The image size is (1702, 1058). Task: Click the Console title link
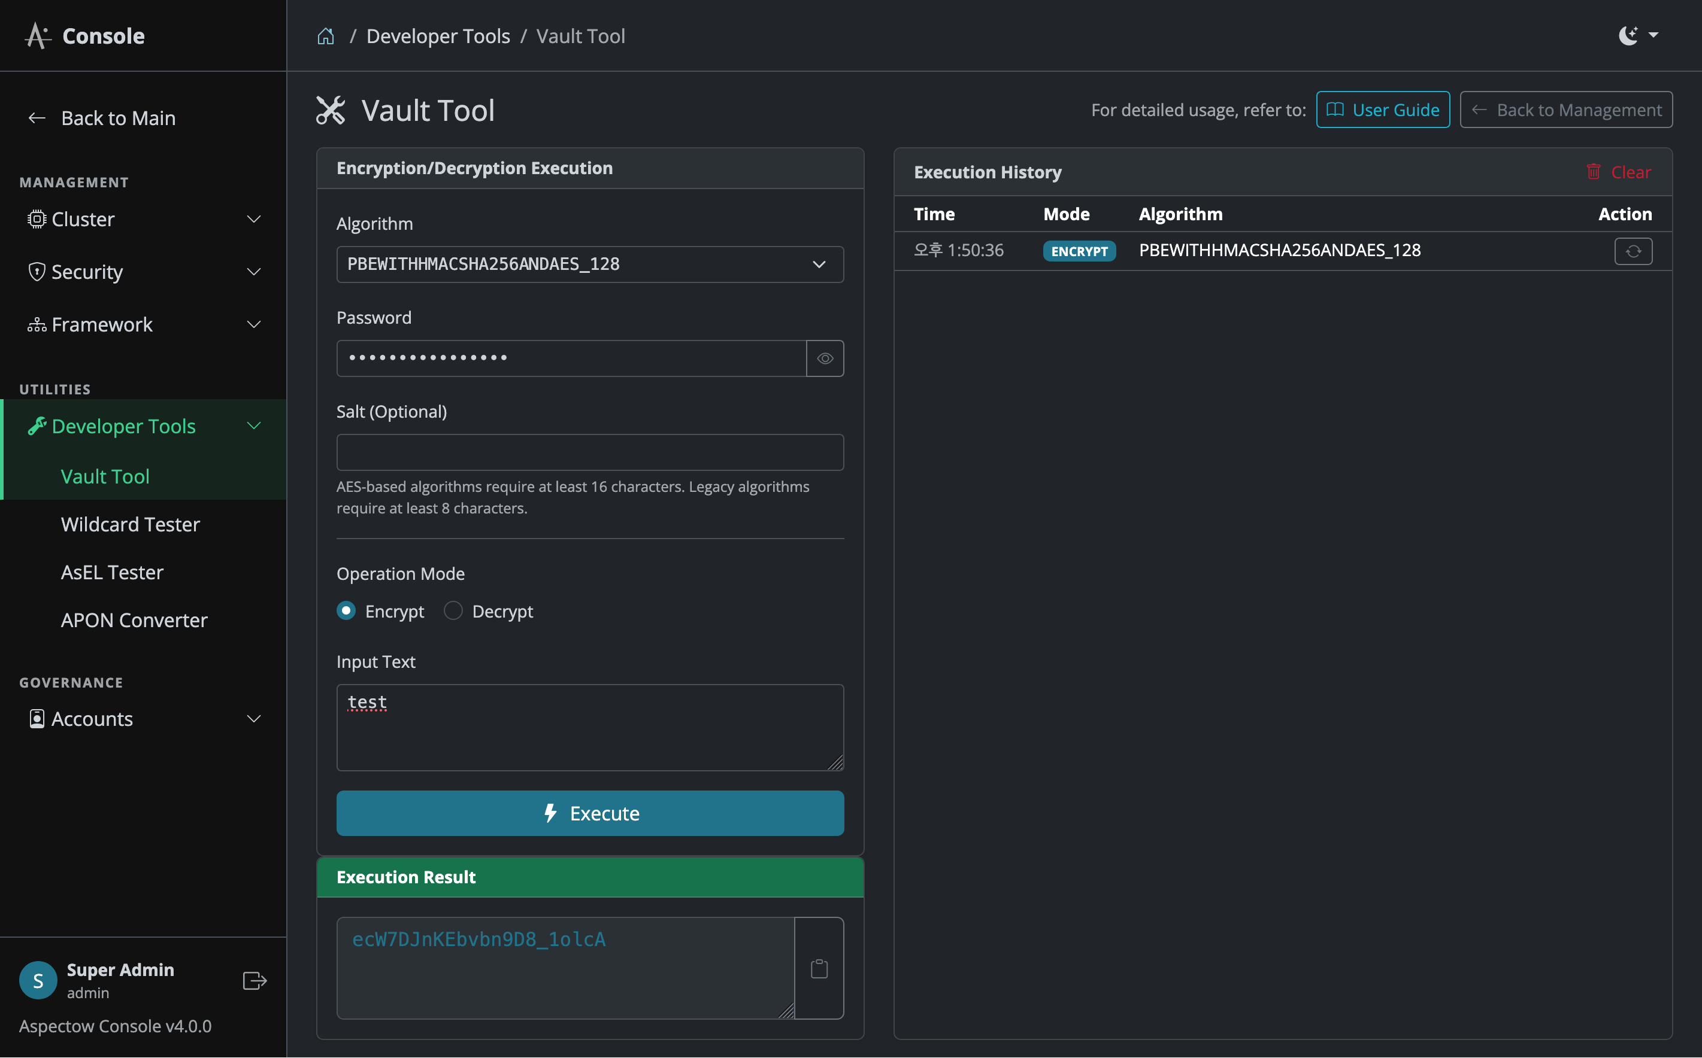[x=103, y=36]
